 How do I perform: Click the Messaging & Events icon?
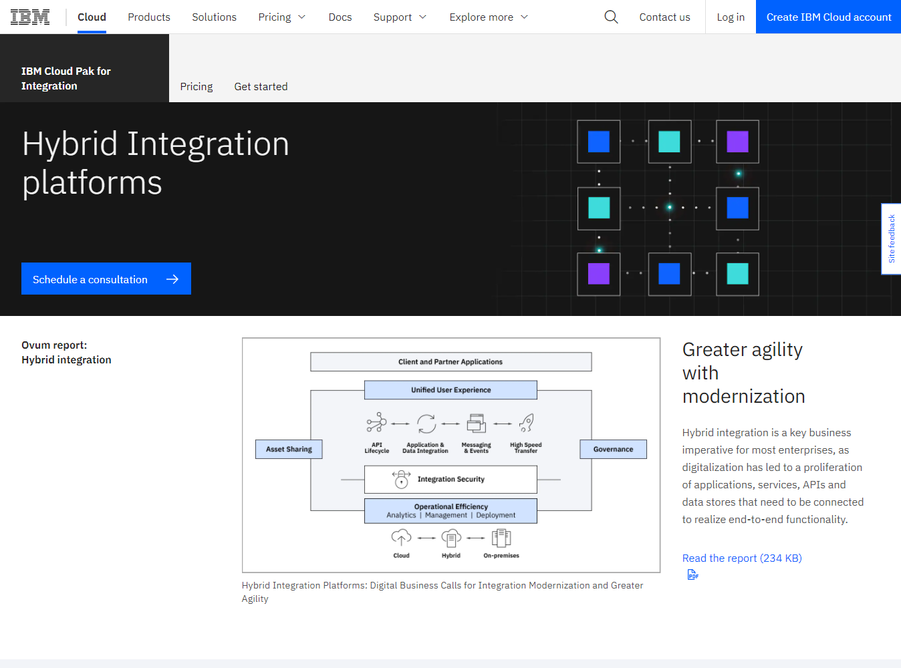coord(476,423)
